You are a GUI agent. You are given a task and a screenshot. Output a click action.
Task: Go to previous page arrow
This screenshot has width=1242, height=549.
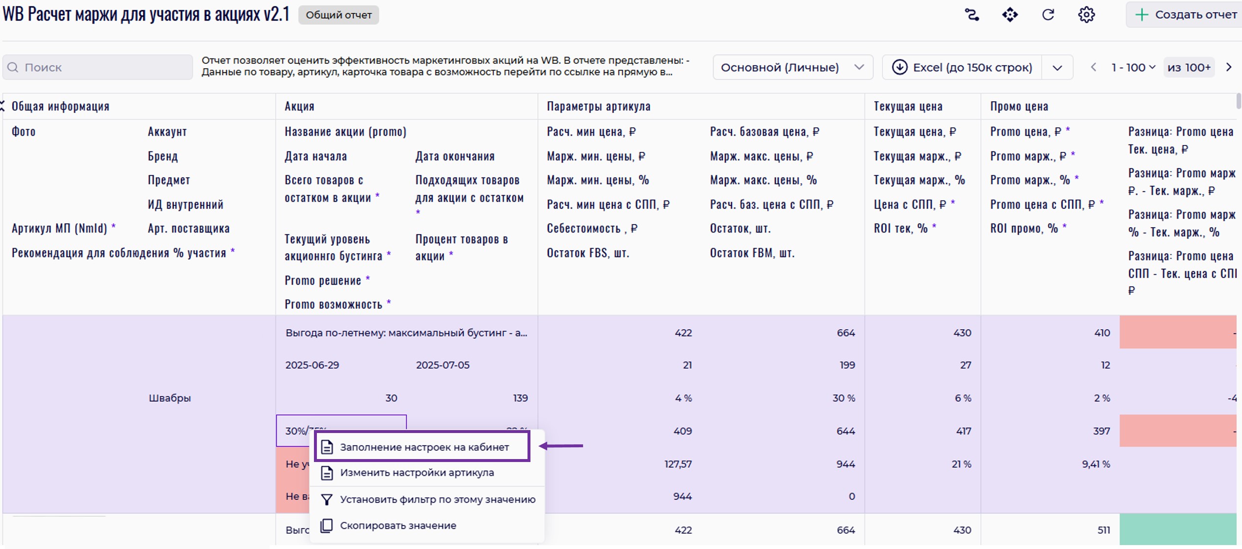click(x=1093, y=67)
